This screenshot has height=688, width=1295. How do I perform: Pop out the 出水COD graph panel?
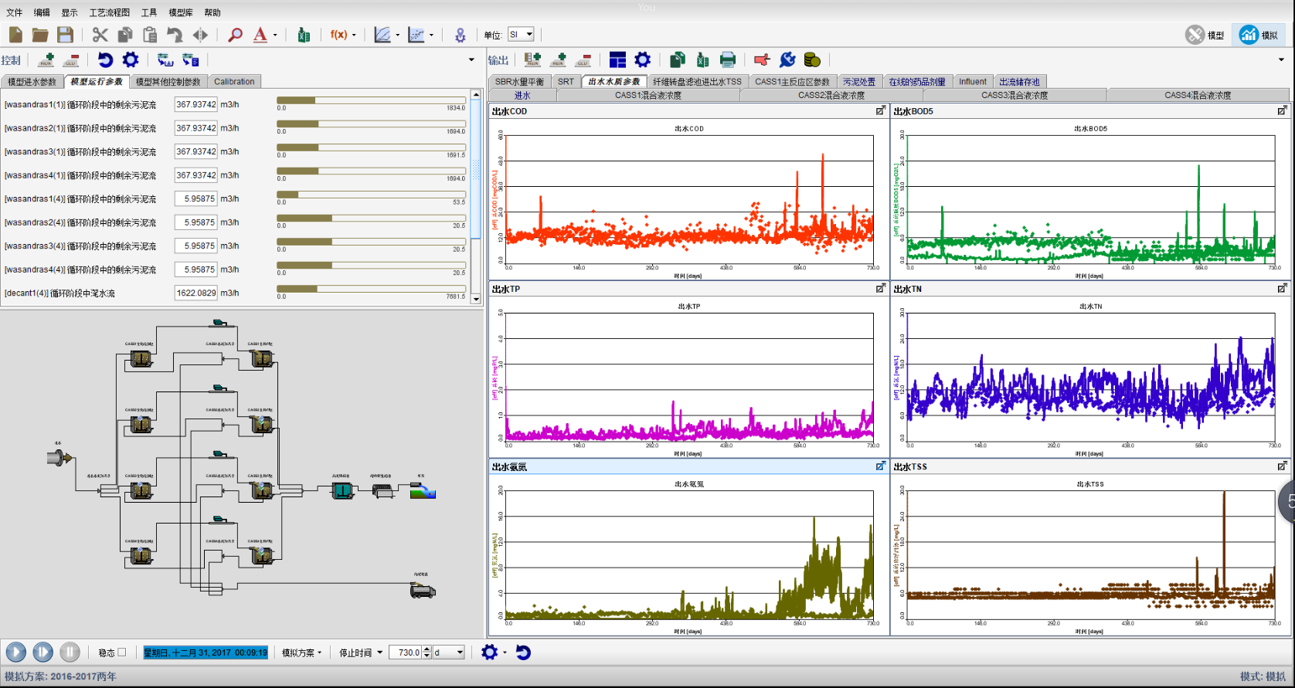(x=880, y=111)
